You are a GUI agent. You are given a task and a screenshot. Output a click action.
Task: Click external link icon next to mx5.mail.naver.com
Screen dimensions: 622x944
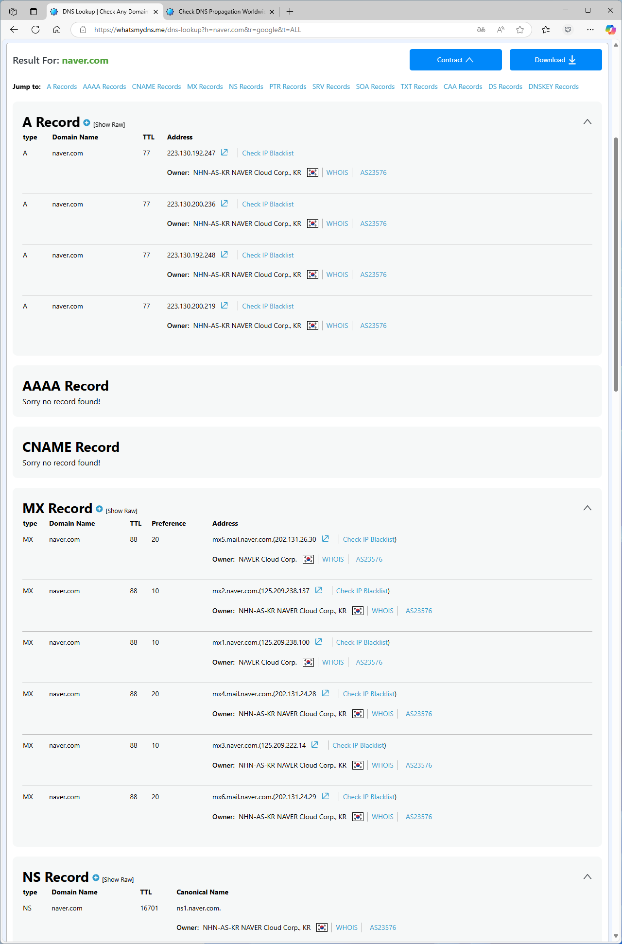point(326,539)
